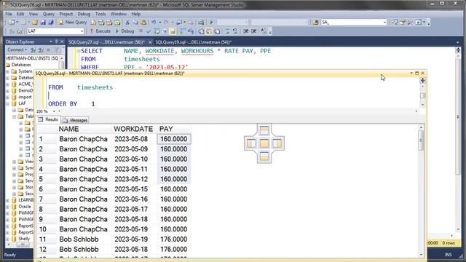
Task: Click the left dock guide icon
Action: 250,143
